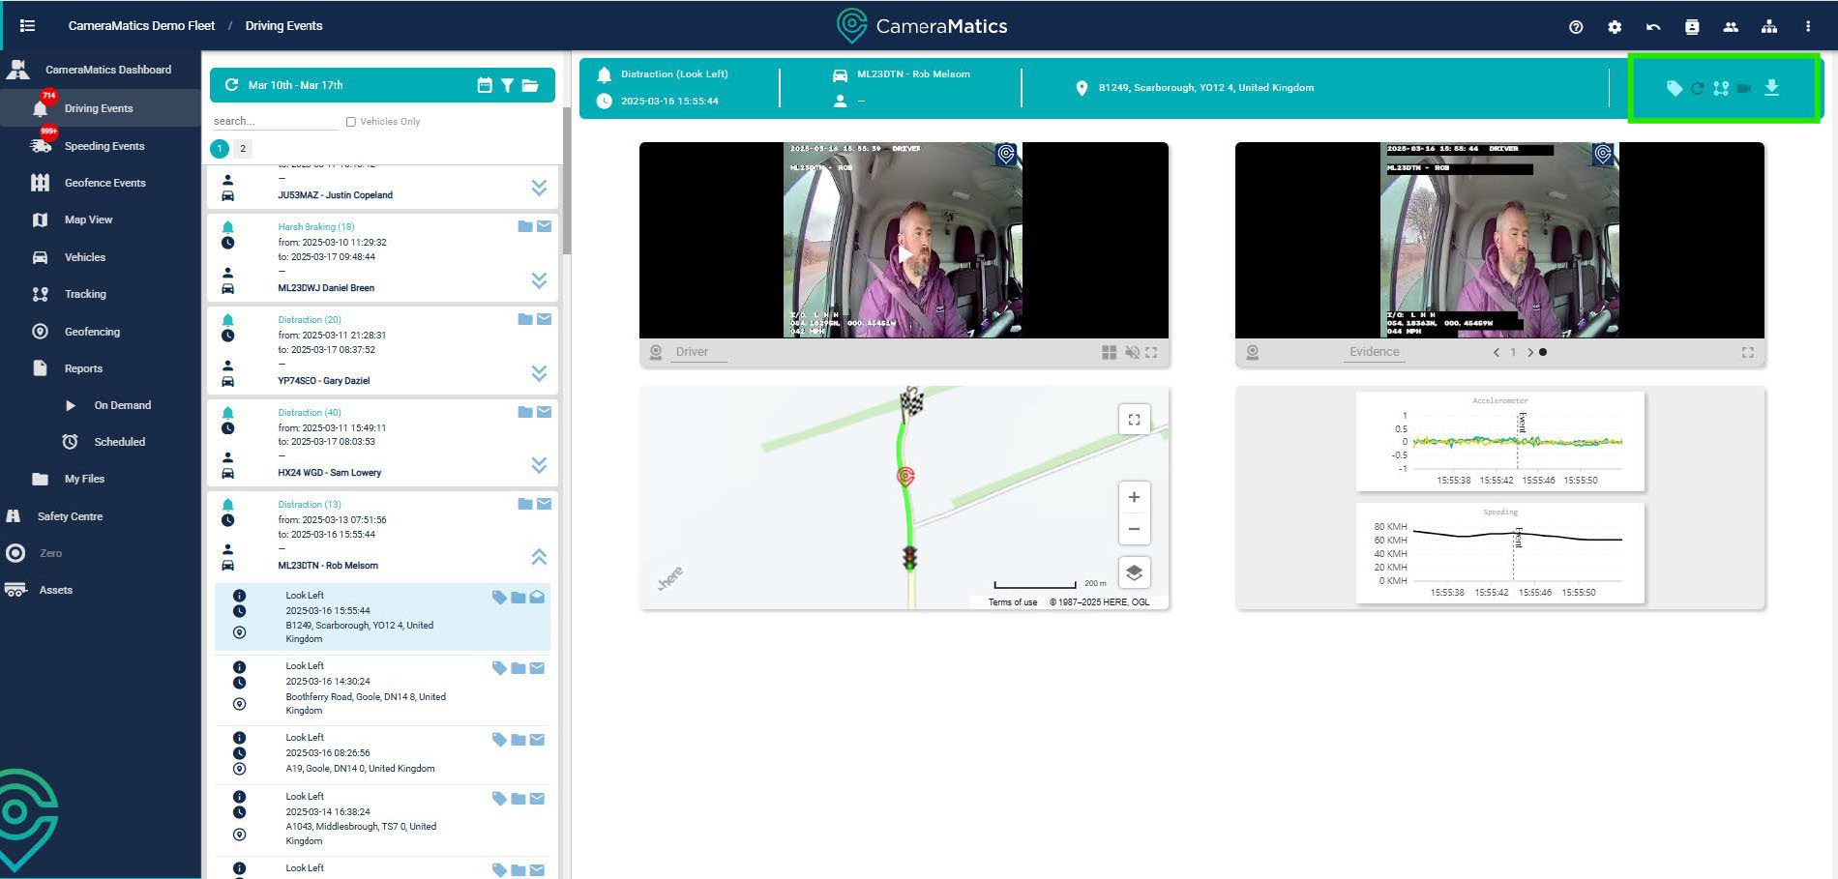
Task: Open the calendar date picker icon
Action: point(485,85)
